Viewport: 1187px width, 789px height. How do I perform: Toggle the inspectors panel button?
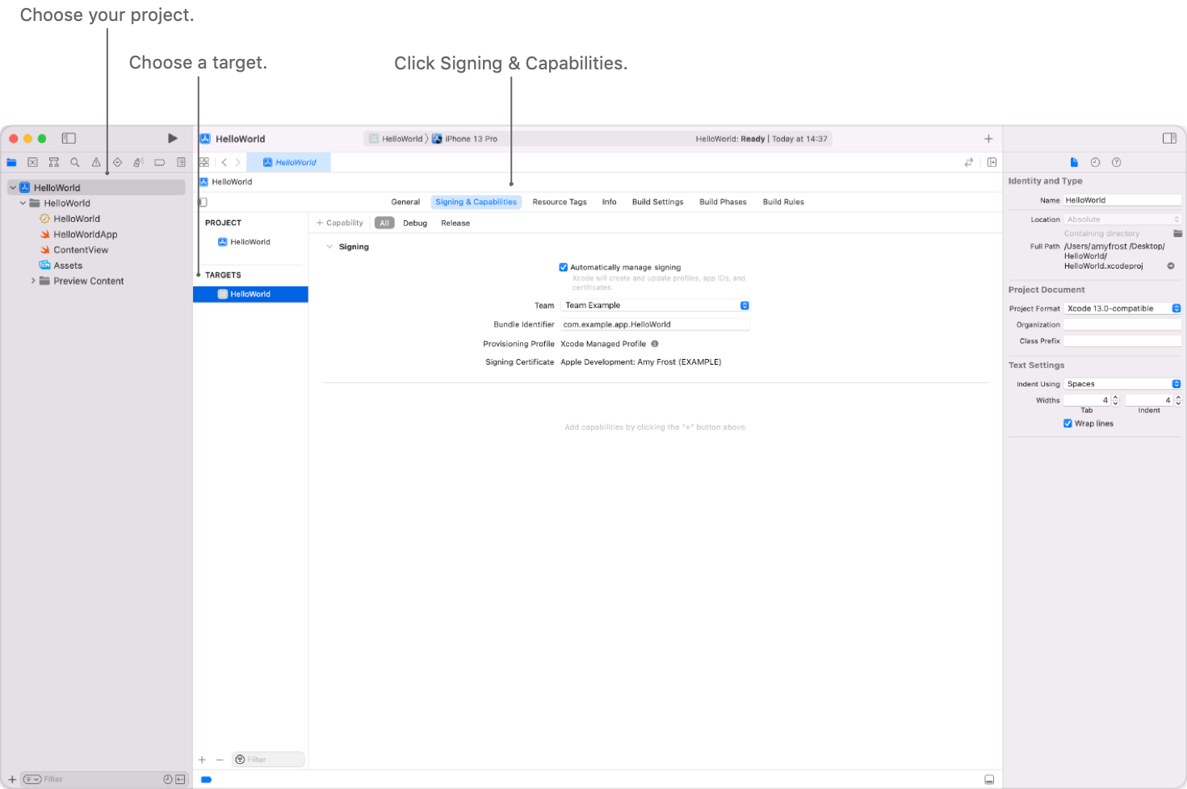(x=1169, y=138)
